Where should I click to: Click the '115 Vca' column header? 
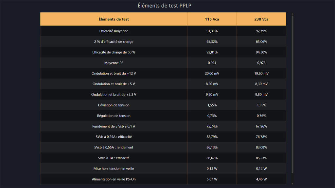[x=212, y=19]
